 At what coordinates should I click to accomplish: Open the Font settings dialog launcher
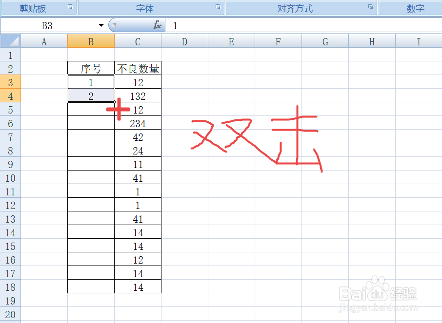[x=218, y=8]
